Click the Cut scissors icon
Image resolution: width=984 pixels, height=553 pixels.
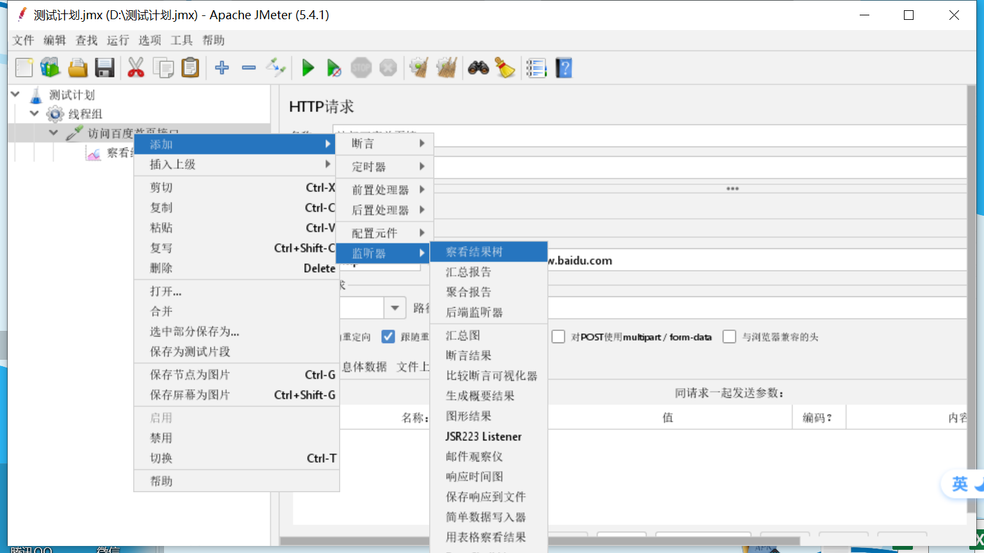point(136,67)
